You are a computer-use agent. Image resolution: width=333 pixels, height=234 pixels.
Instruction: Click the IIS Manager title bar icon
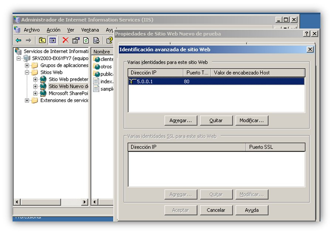click(17, 20)
